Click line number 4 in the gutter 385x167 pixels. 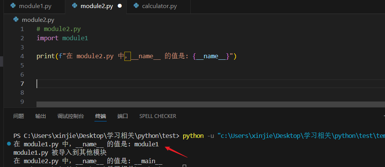point(22,56)
